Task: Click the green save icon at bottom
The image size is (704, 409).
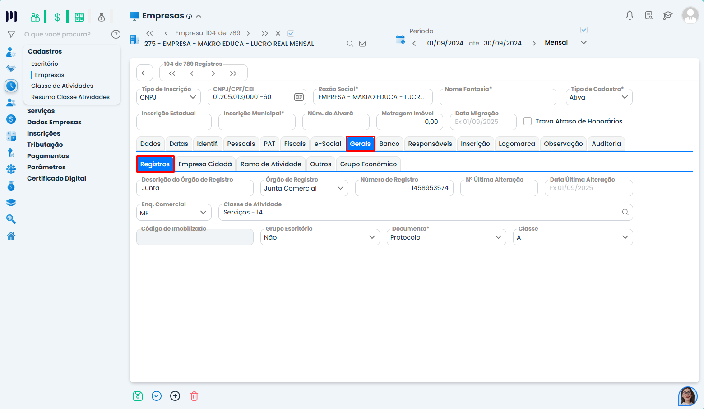Action: (138, 396)
